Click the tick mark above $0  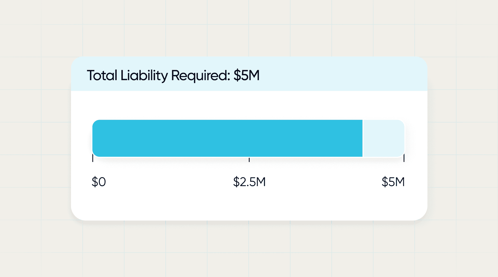(x=93, y=158)
